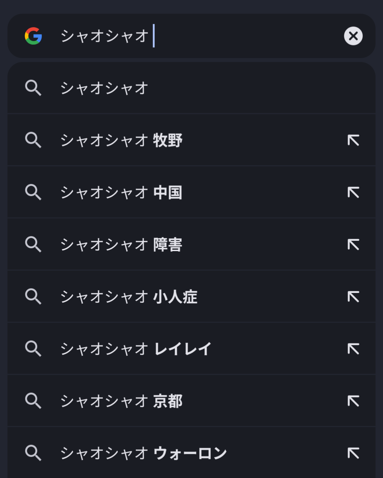
Task: Use arrow icon next to レイレイ
Action: click(x=353, y=349)
